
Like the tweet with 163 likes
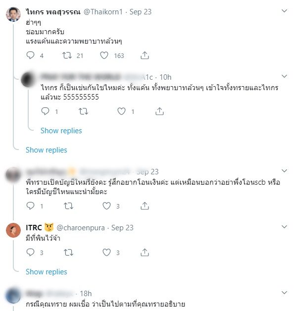104,55
